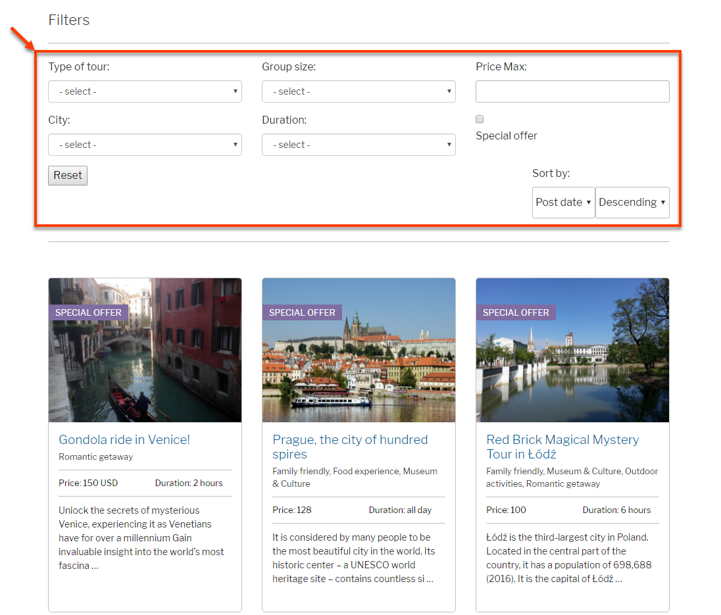Click the 'City:' label
The width and height of the screenshot is (721, 615).
pos(59,120)
